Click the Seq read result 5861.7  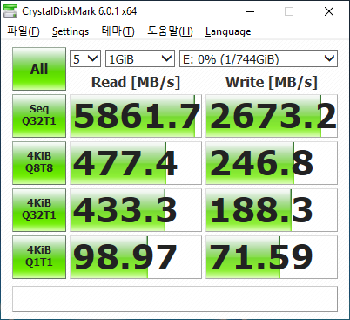[x=136, y=116]
